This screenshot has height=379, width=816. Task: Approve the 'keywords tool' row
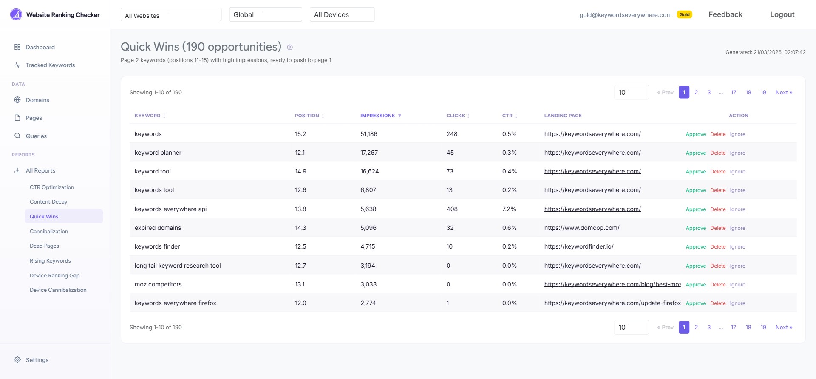coord(696,190)
